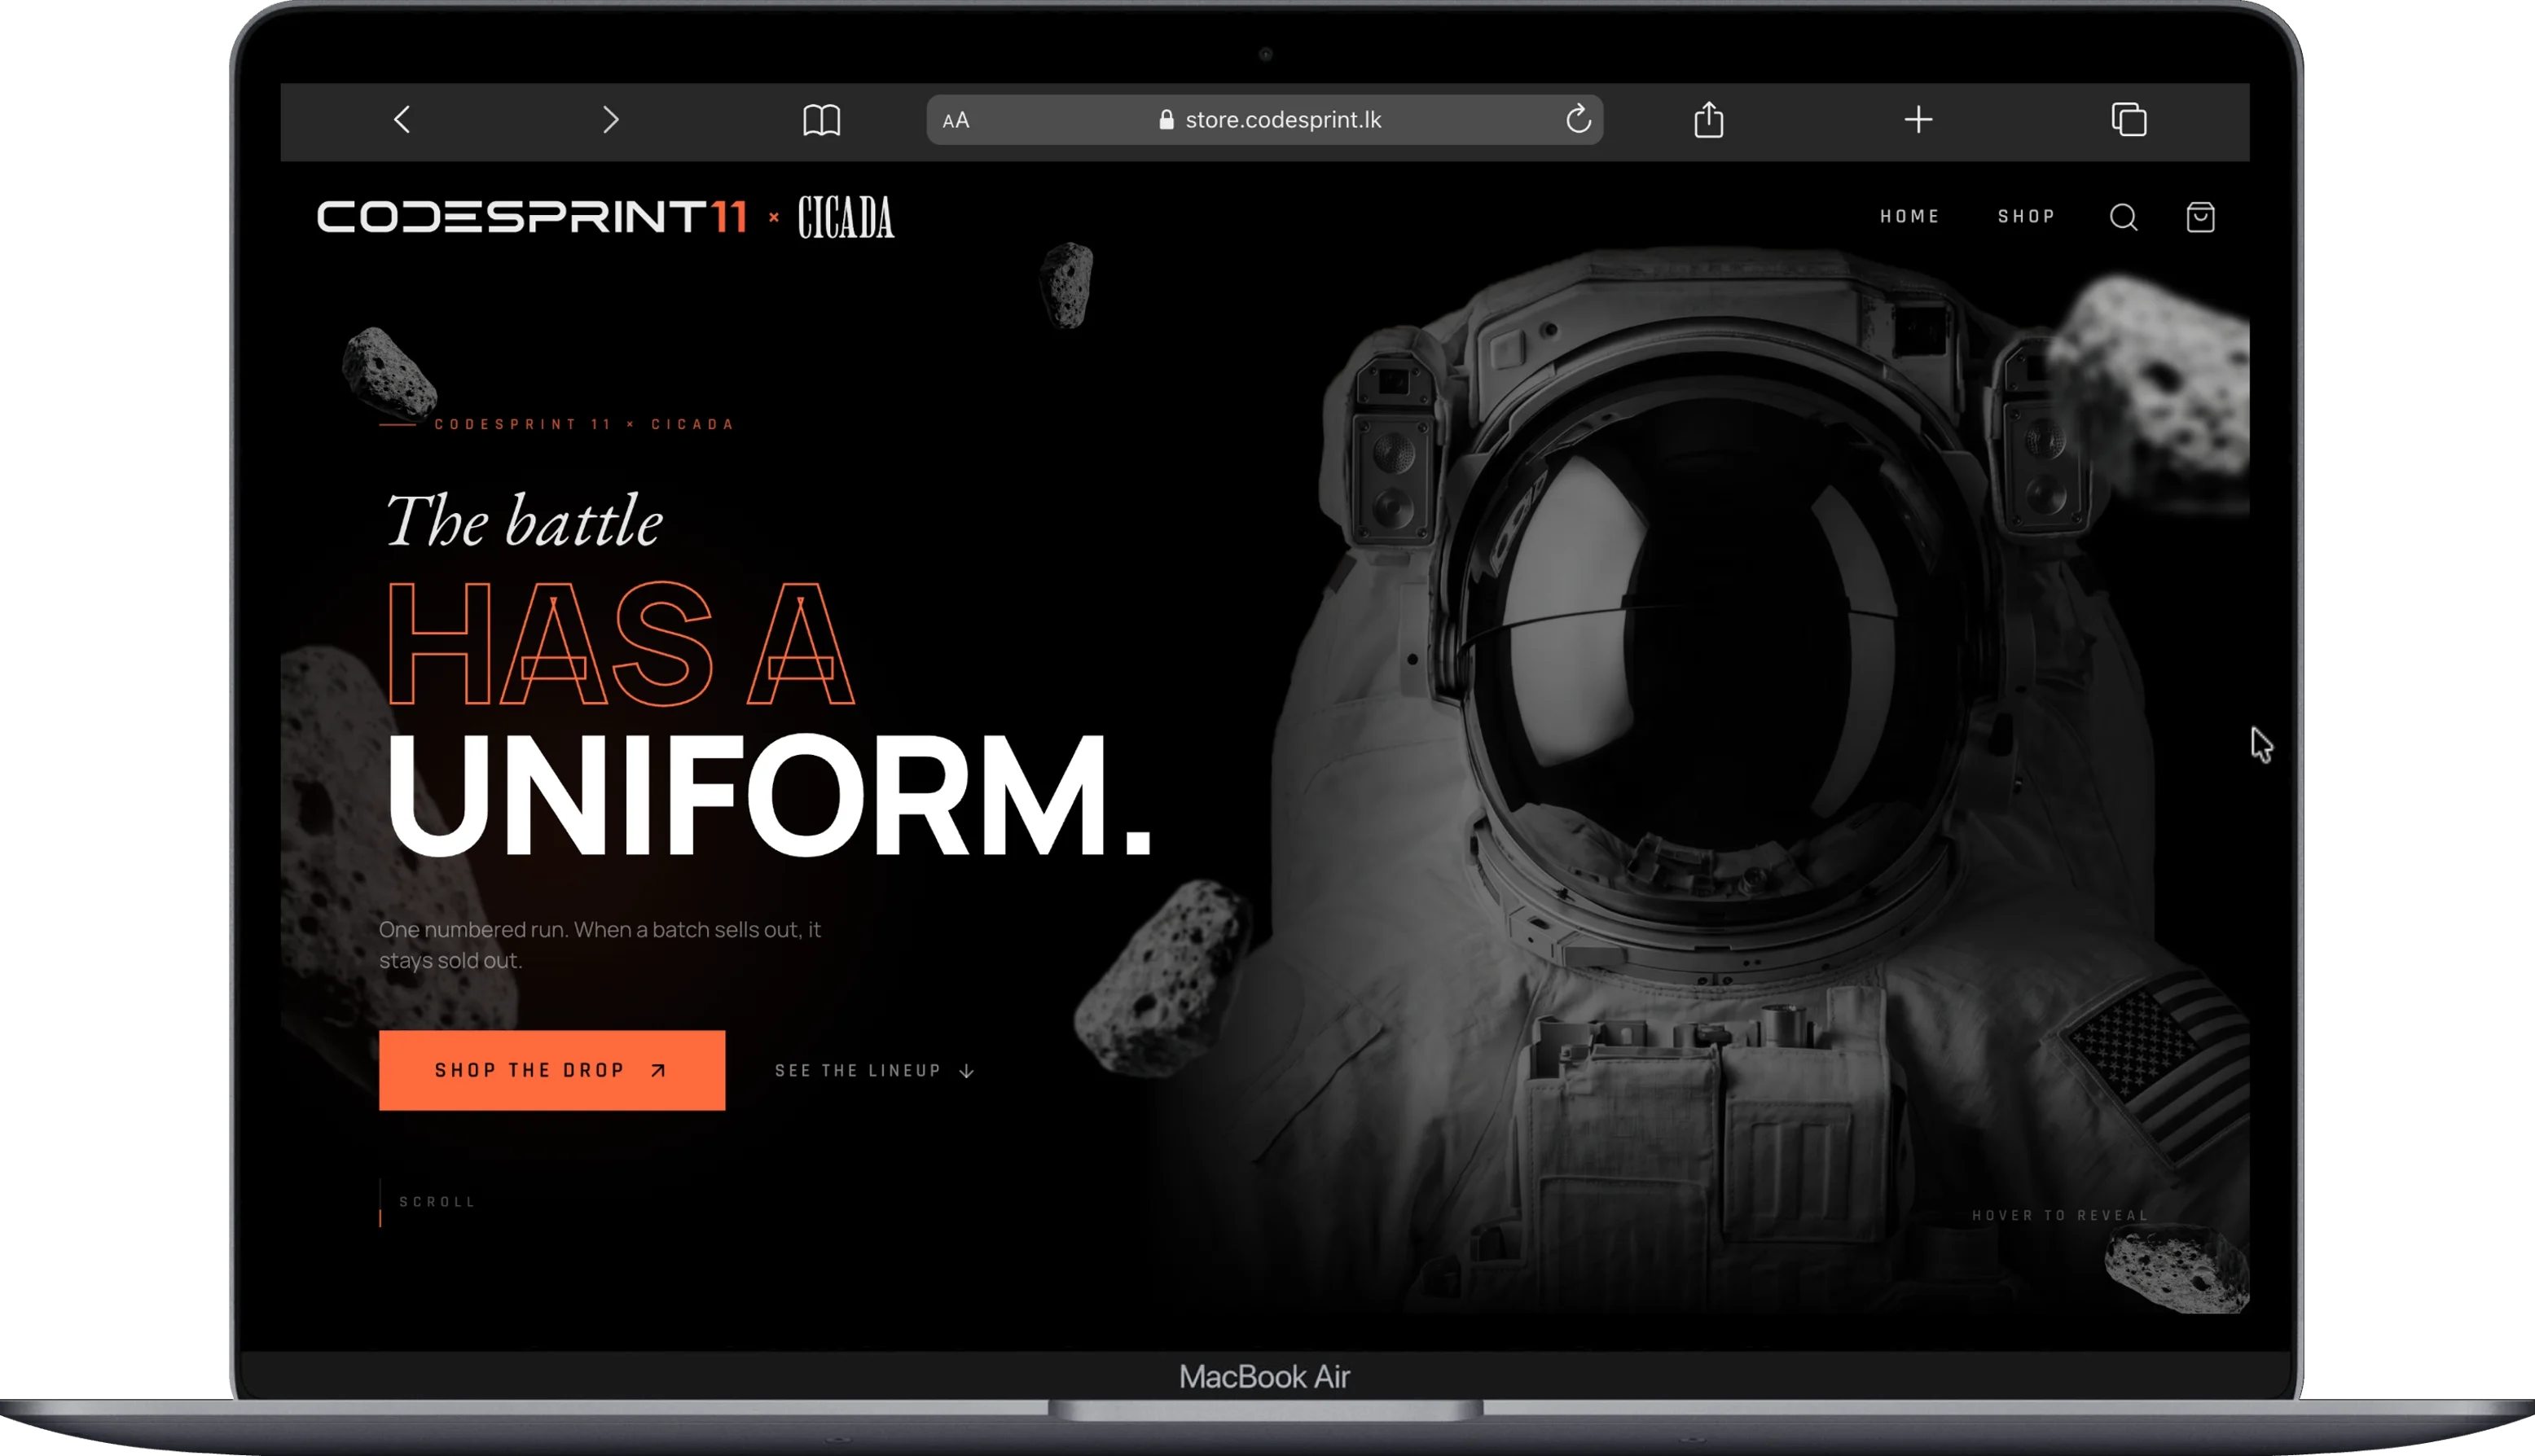Click the SCROLL indicator text
The image size is (2535, 1456).
[x=438, y=1202]
